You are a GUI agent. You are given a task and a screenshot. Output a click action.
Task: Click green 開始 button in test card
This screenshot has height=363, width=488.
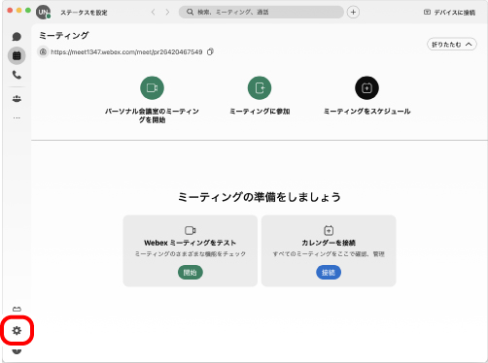click(191, 273)
